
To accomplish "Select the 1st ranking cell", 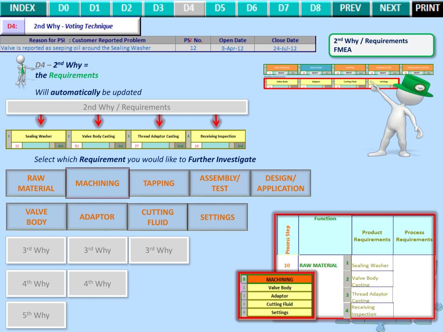I will coord(121,146).
